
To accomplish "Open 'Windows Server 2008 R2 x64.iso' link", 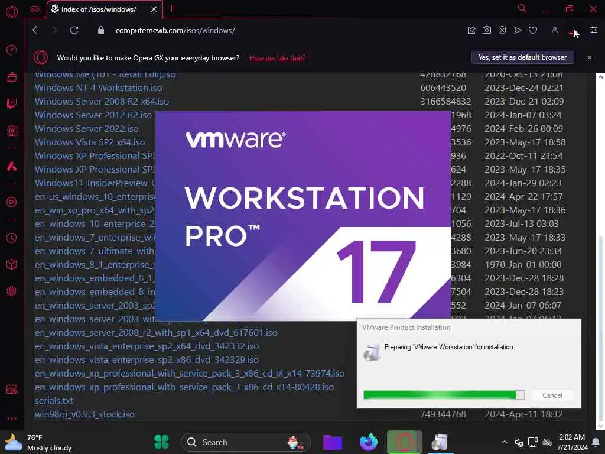I will (102, 102).
